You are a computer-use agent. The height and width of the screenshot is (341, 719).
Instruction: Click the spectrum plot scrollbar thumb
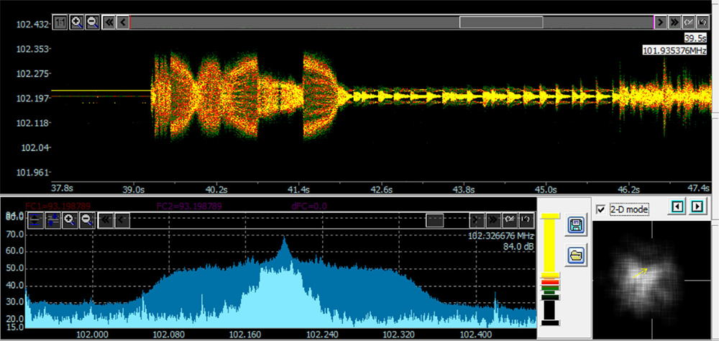[x=434, y=221]
